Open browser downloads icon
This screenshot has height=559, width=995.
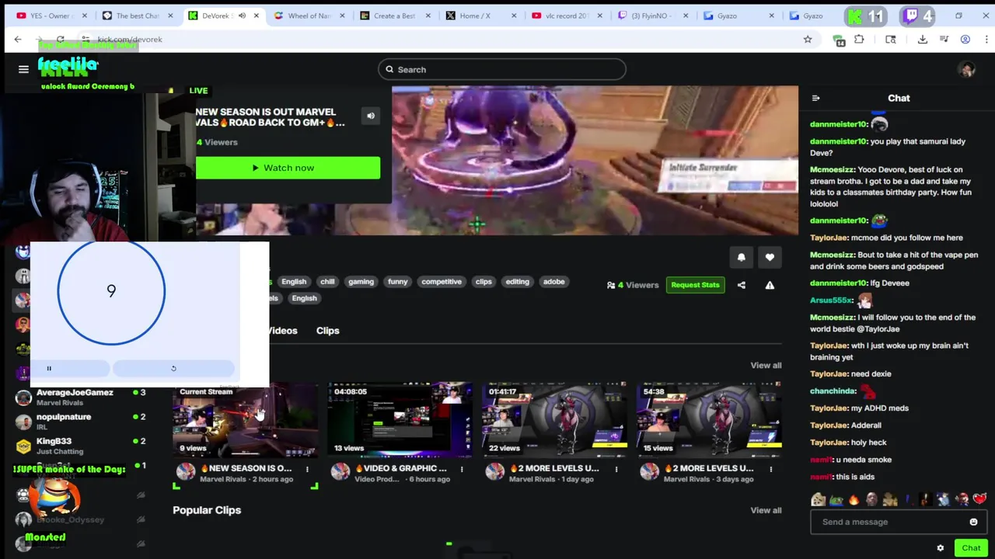(923, 39)
